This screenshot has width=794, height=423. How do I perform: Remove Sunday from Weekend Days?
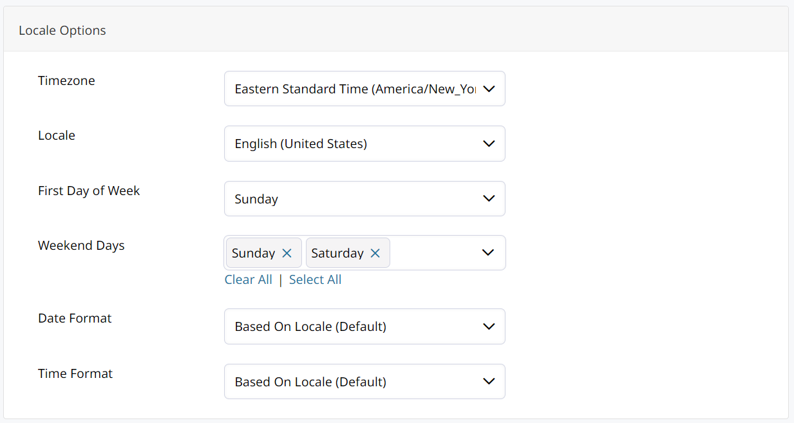click(287, 254)
